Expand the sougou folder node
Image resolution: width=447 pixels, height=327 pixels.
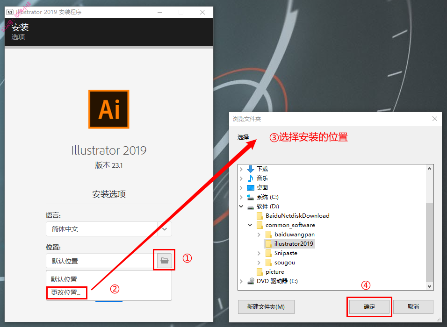tap(259, 263)
